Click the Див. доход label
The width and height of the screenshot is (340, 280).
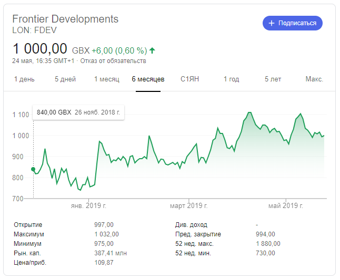[x=191, y=225]
